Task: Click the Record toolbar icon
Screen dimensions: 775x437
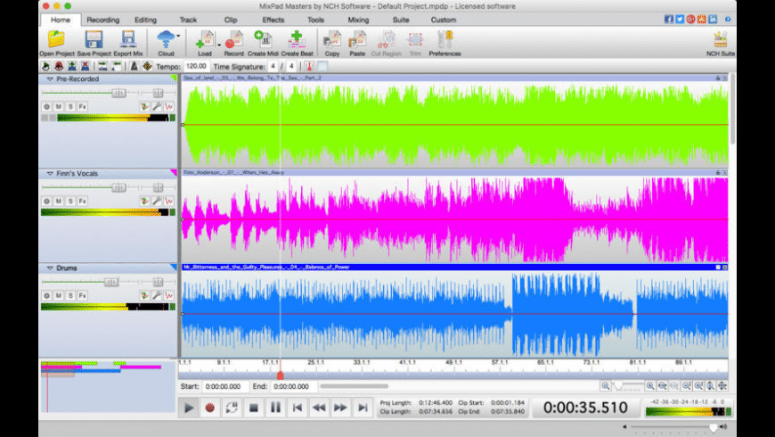Action: (233, 43)
